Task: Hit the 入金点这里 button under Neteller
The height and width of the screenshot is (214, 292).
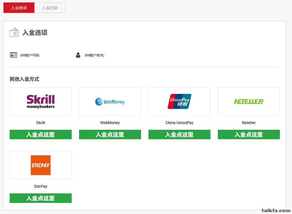Action: coord(249,135)
